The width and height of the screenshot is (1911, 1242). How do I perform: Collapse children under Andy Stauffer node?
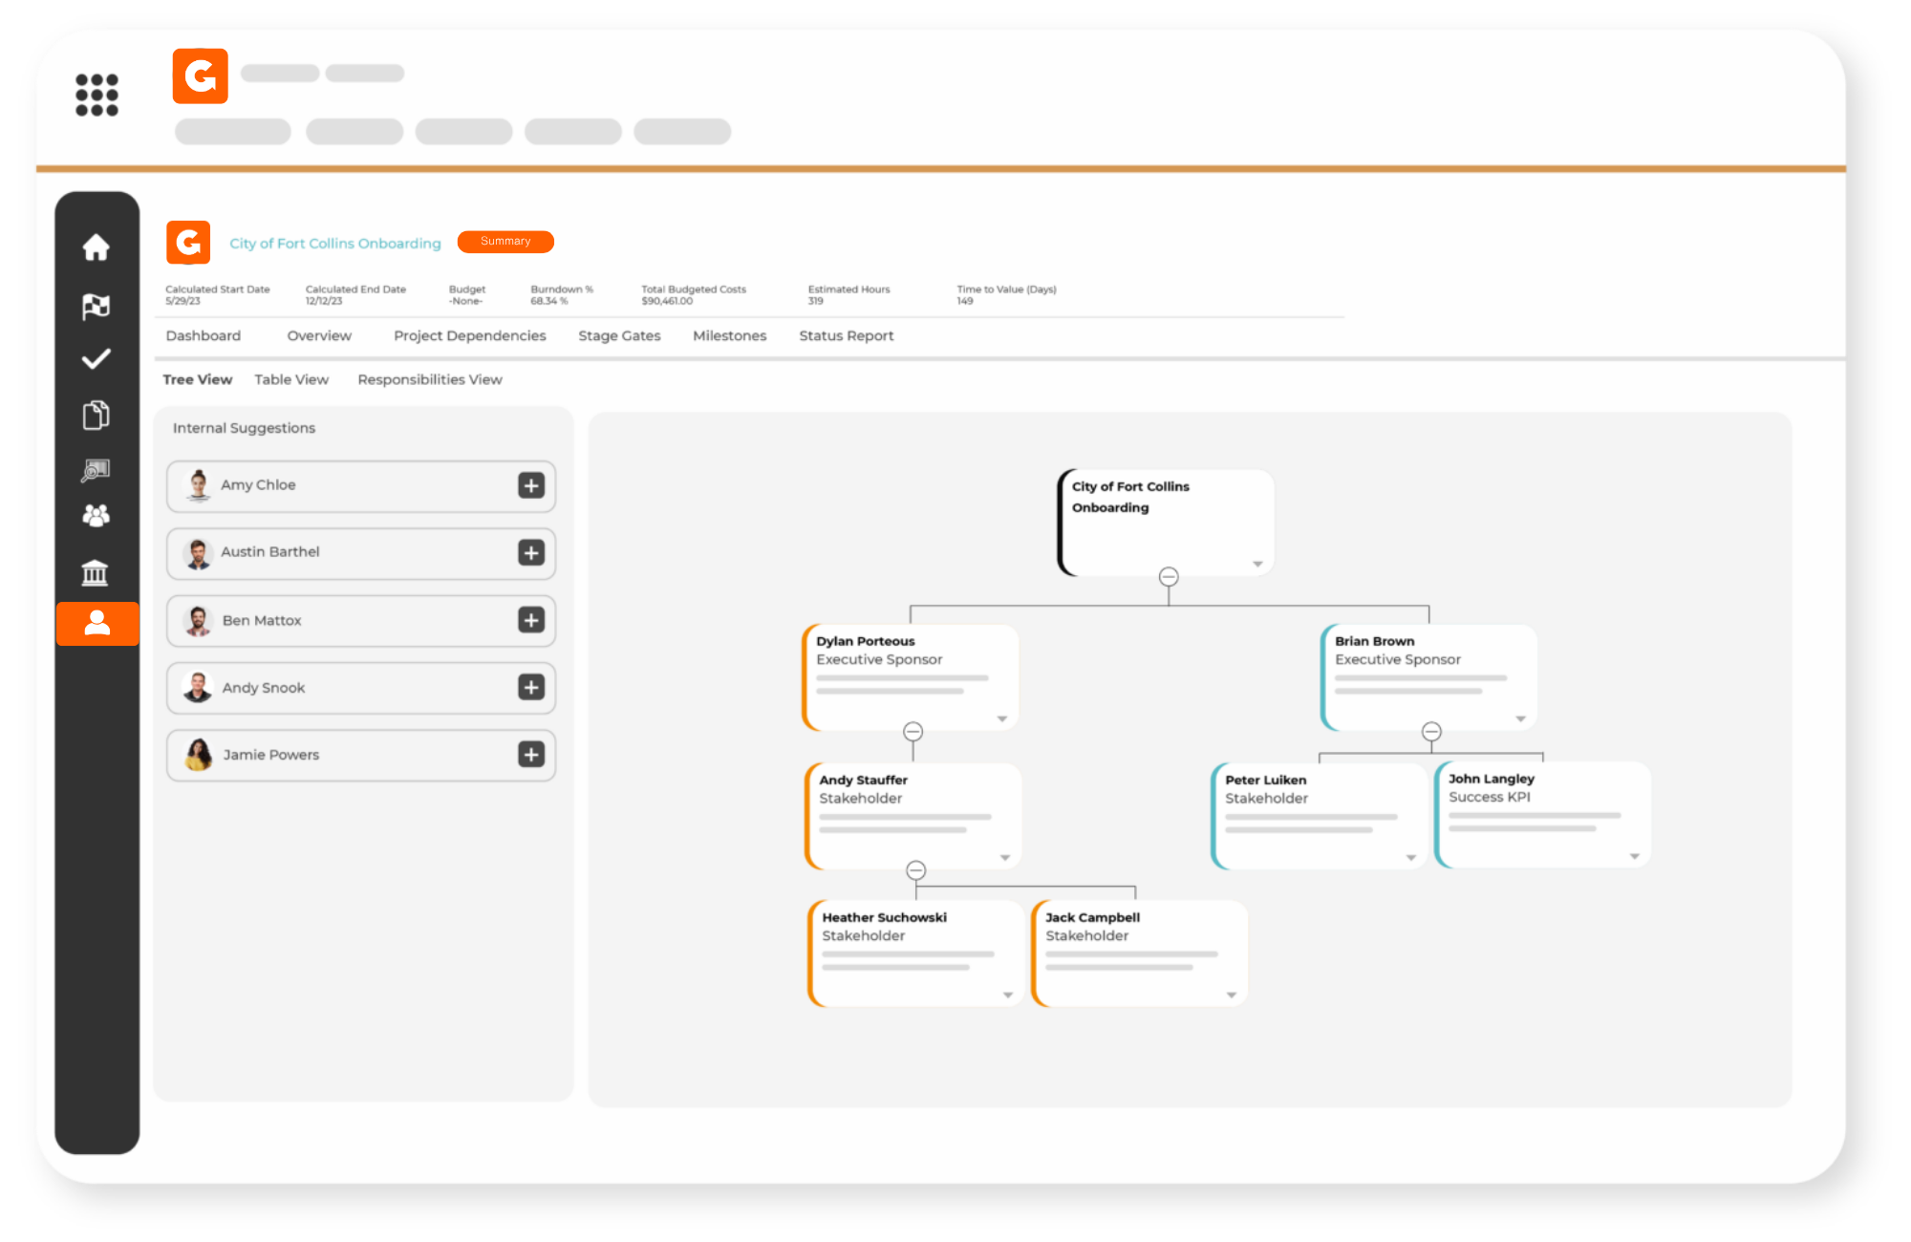pos(915,870)
